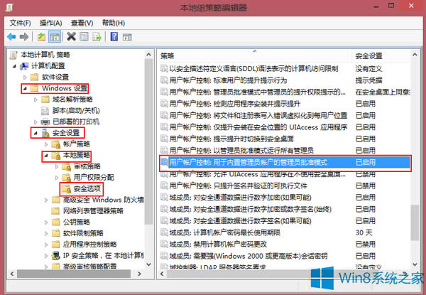The width and height of the screenshot is (426, 295).
Task: Click the show/hide action pane icon
Action: point(127,37)
